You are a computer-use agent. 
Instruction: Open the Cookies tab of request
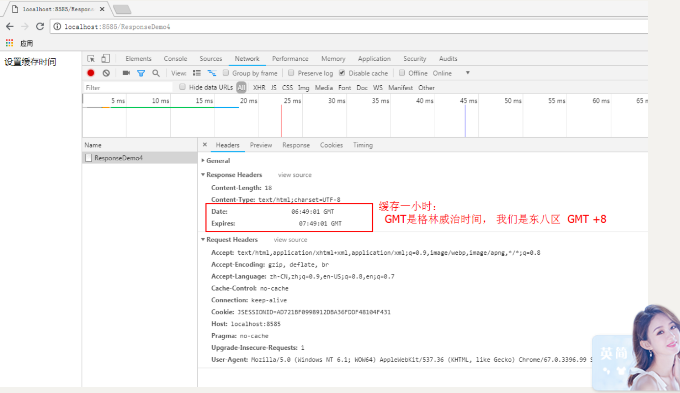pos(332,145)
